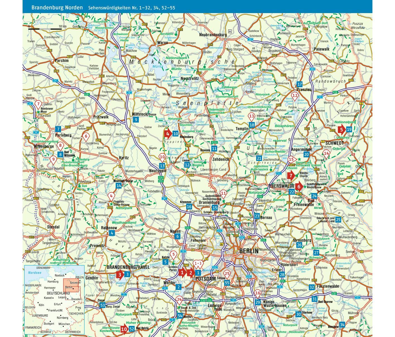Screen dimensions: 395x337
Task: Click the airport symbol east of Neubrandenburg
Action: (230, 31)
